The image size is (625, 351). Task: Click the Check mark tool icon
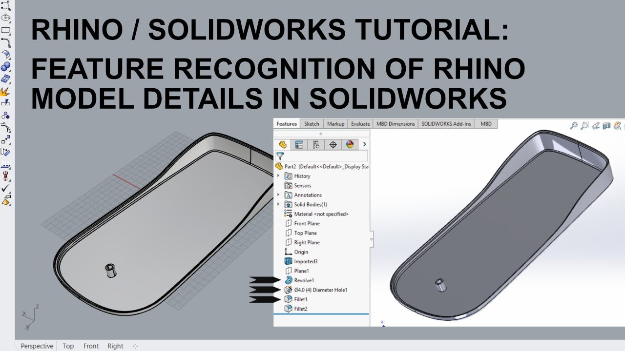point(6,188)
